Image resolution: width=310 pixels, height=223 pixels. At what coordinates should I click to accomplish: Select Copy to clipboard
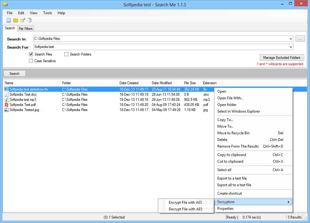coord(253,155)
